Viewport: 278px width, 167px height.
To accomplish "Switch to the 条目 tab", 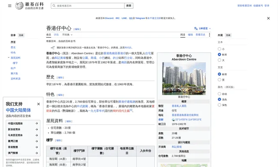I will (x=49, y=35).
